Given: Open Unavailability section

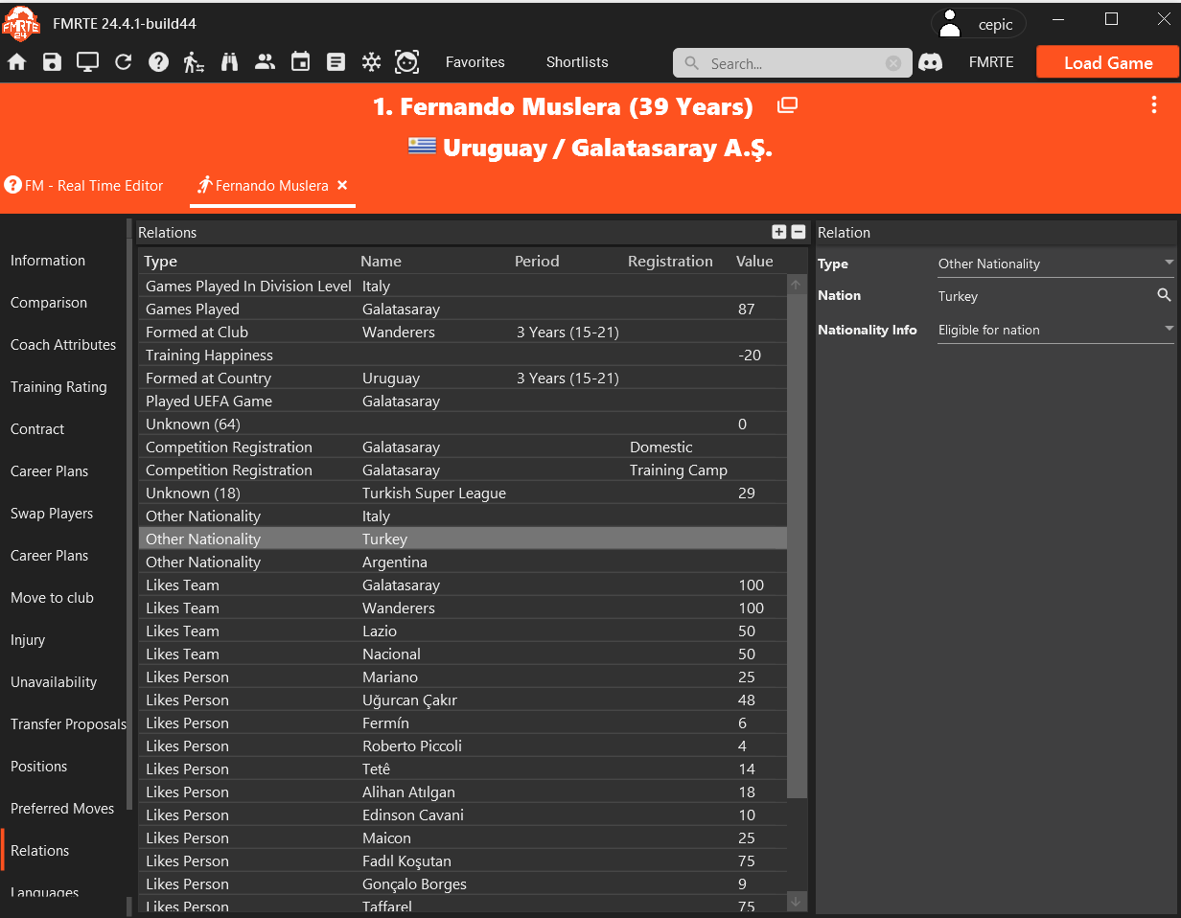Looking at the screenshot, I should (54, 682).
